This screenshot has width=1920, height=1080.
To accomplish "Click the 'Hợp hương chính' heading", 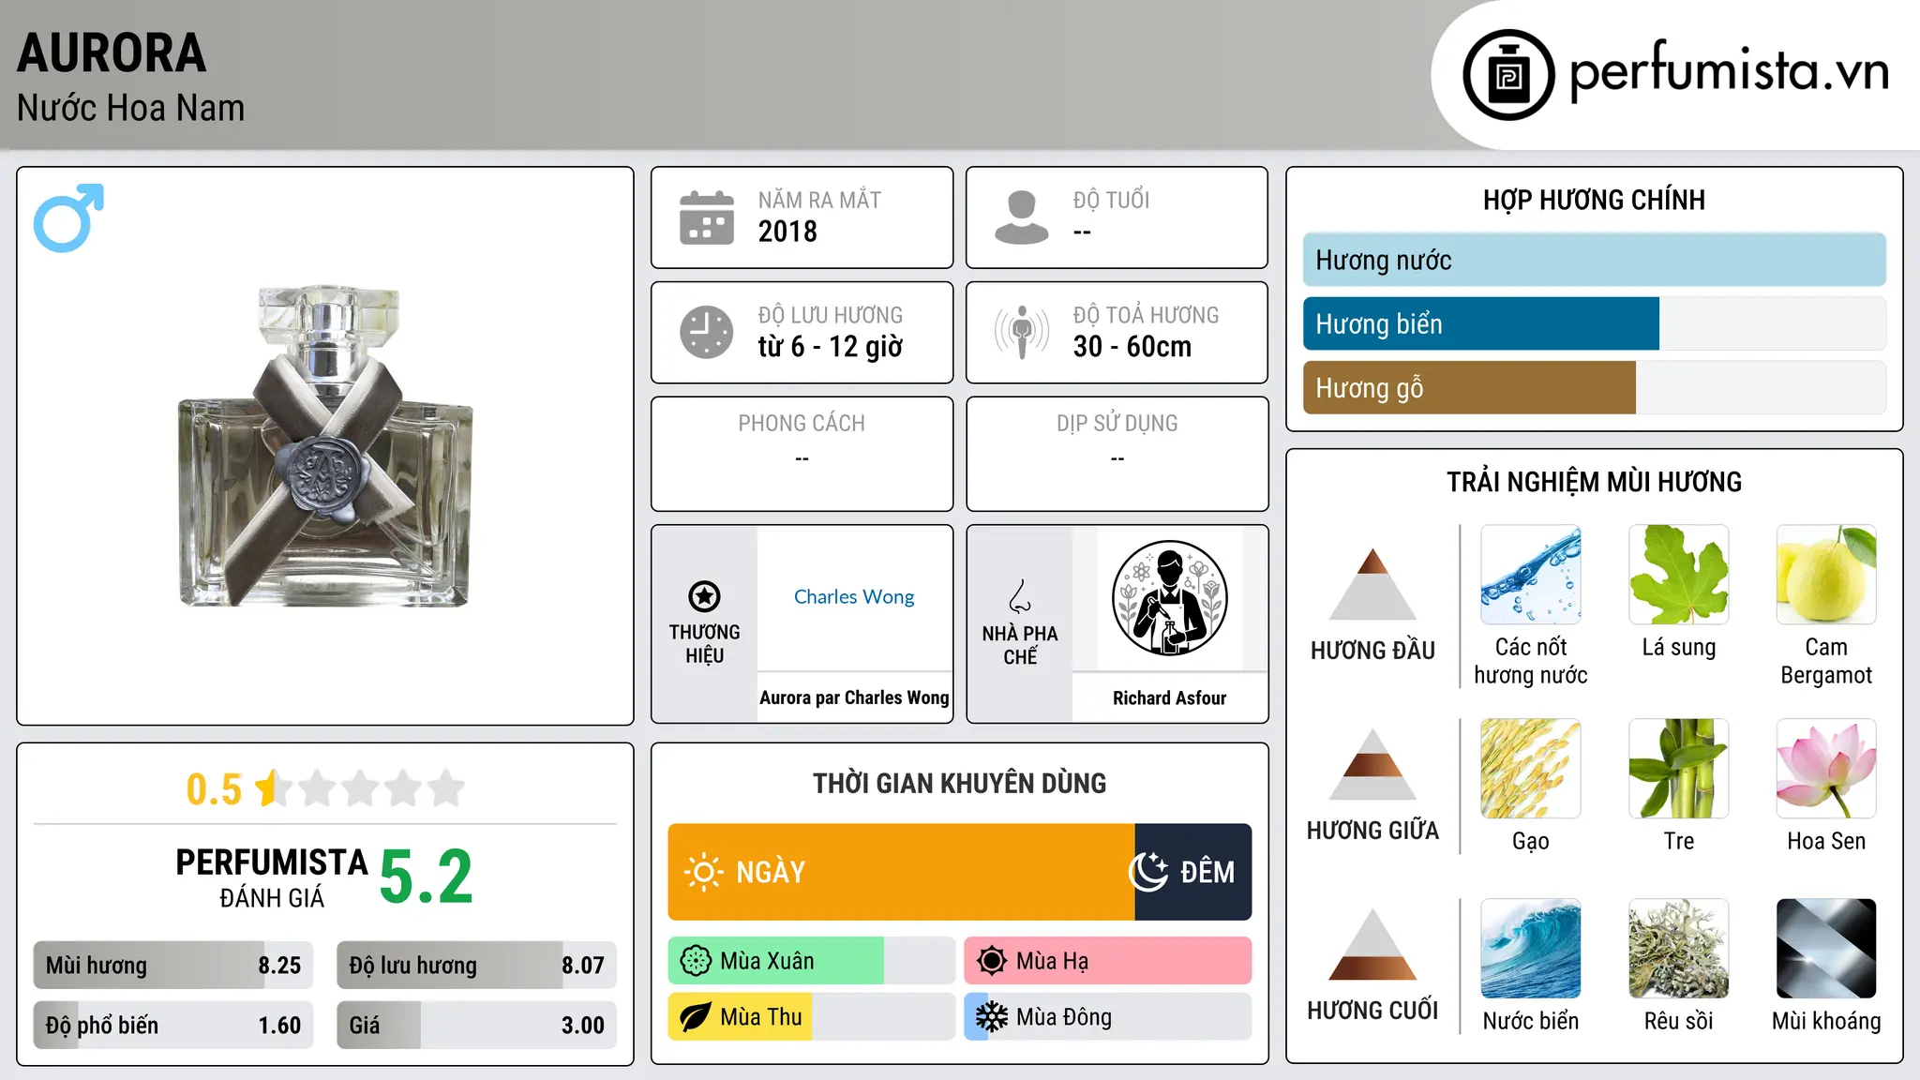I will coord(1595,200).
